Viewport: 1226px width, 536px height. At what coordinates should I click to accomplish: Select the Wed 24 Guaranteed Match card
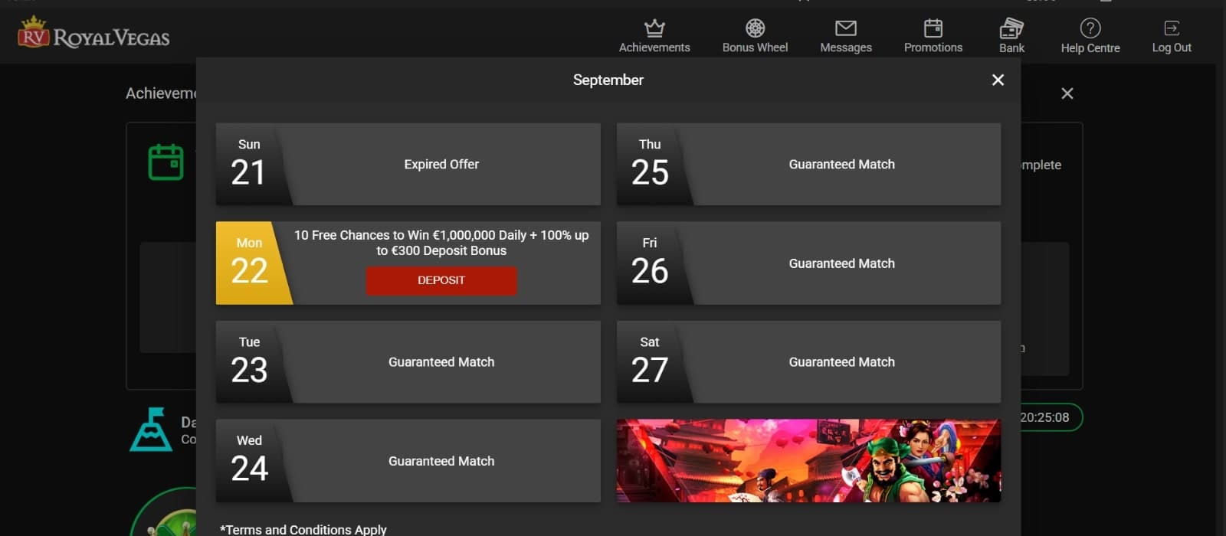tap(408, 460)
